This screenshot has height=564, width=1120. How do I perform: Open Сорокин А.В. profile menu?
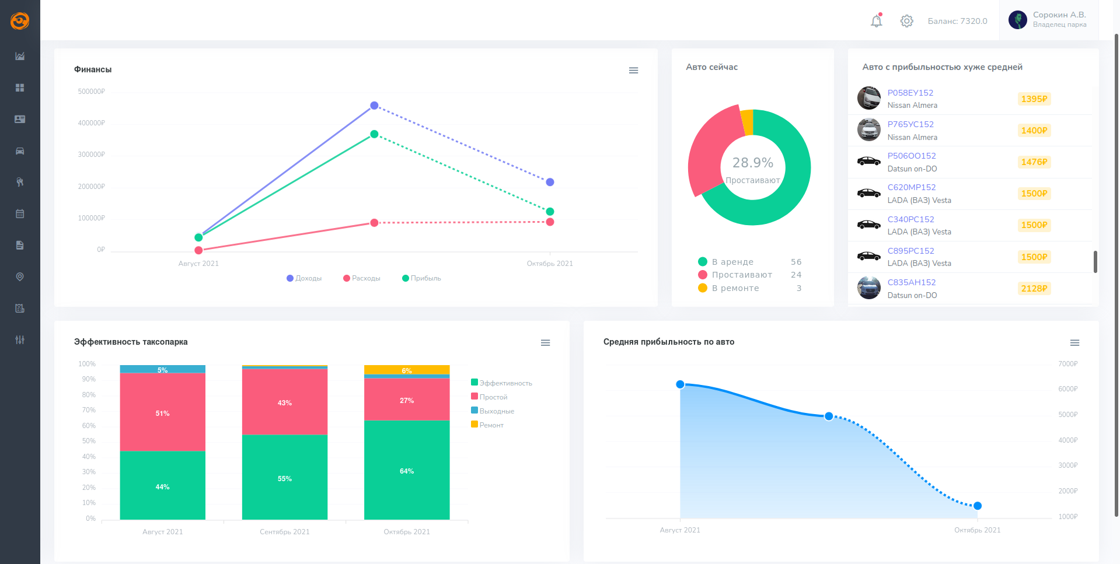tap(1049, 20)
